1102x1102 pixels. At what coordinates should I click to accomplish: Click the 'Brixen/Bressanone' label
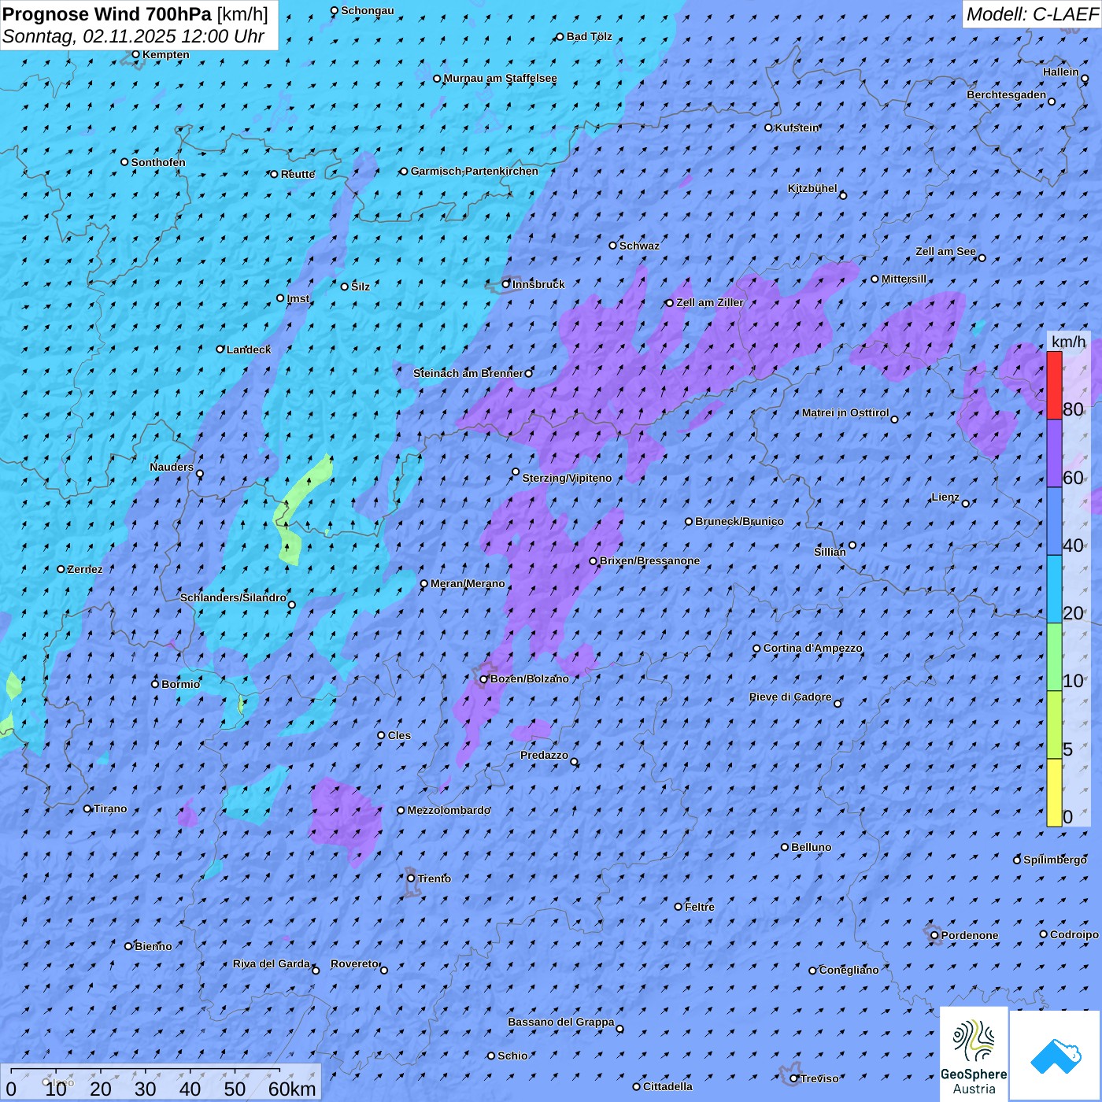coord(650,560)
